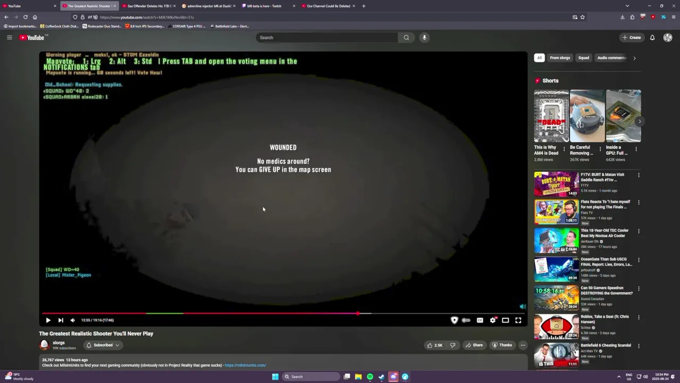The width and height of the screenshot is (680, 383).
Task: Toggle closed captions in player
Action: click(480, 320)
